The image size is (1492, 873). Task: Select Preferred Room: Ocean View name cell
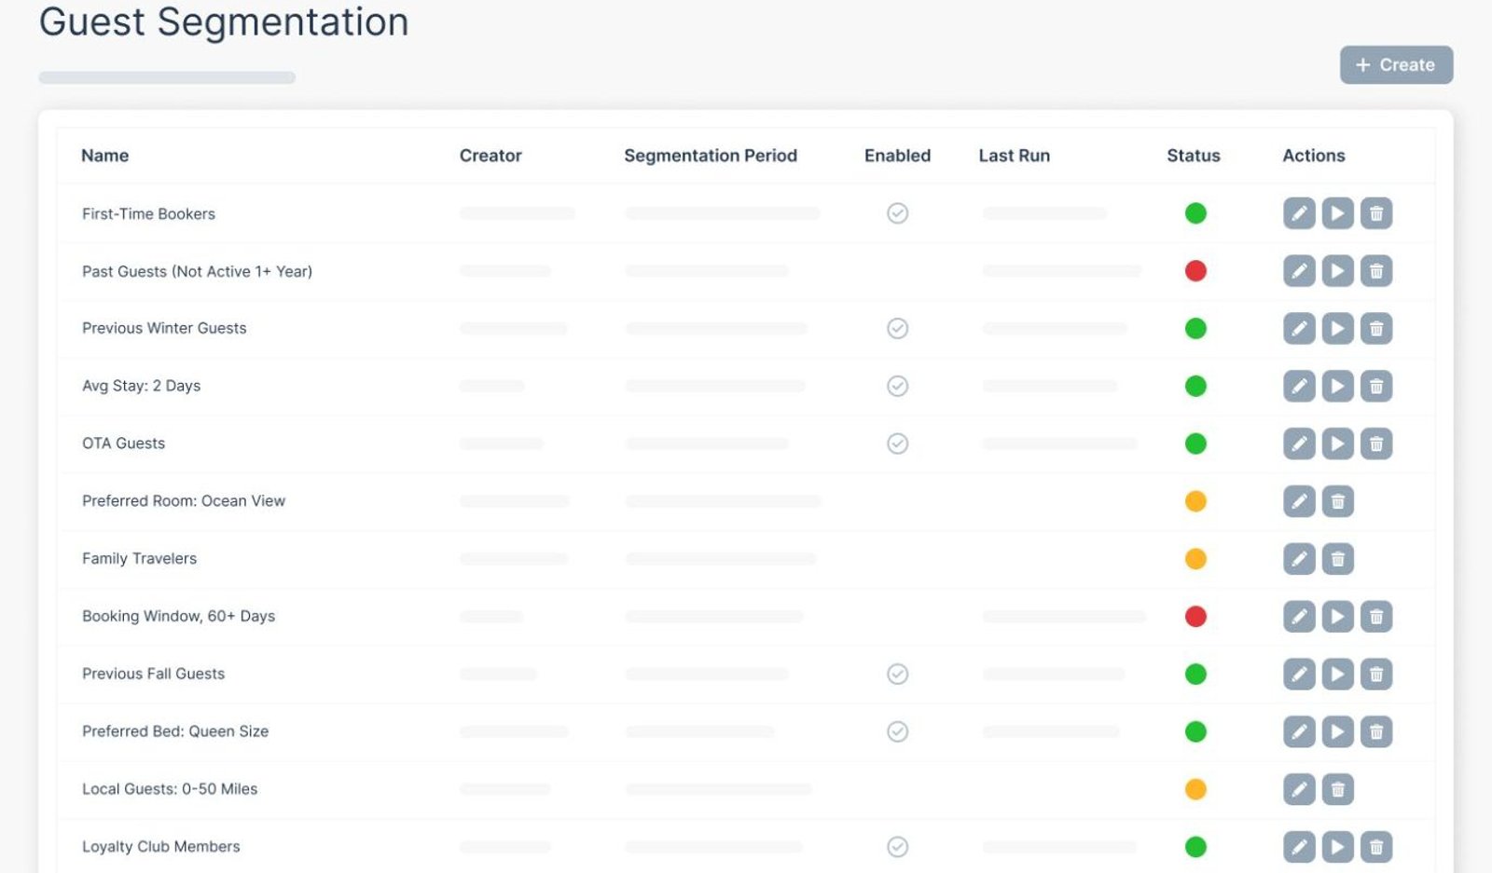(x=184, y=501)
